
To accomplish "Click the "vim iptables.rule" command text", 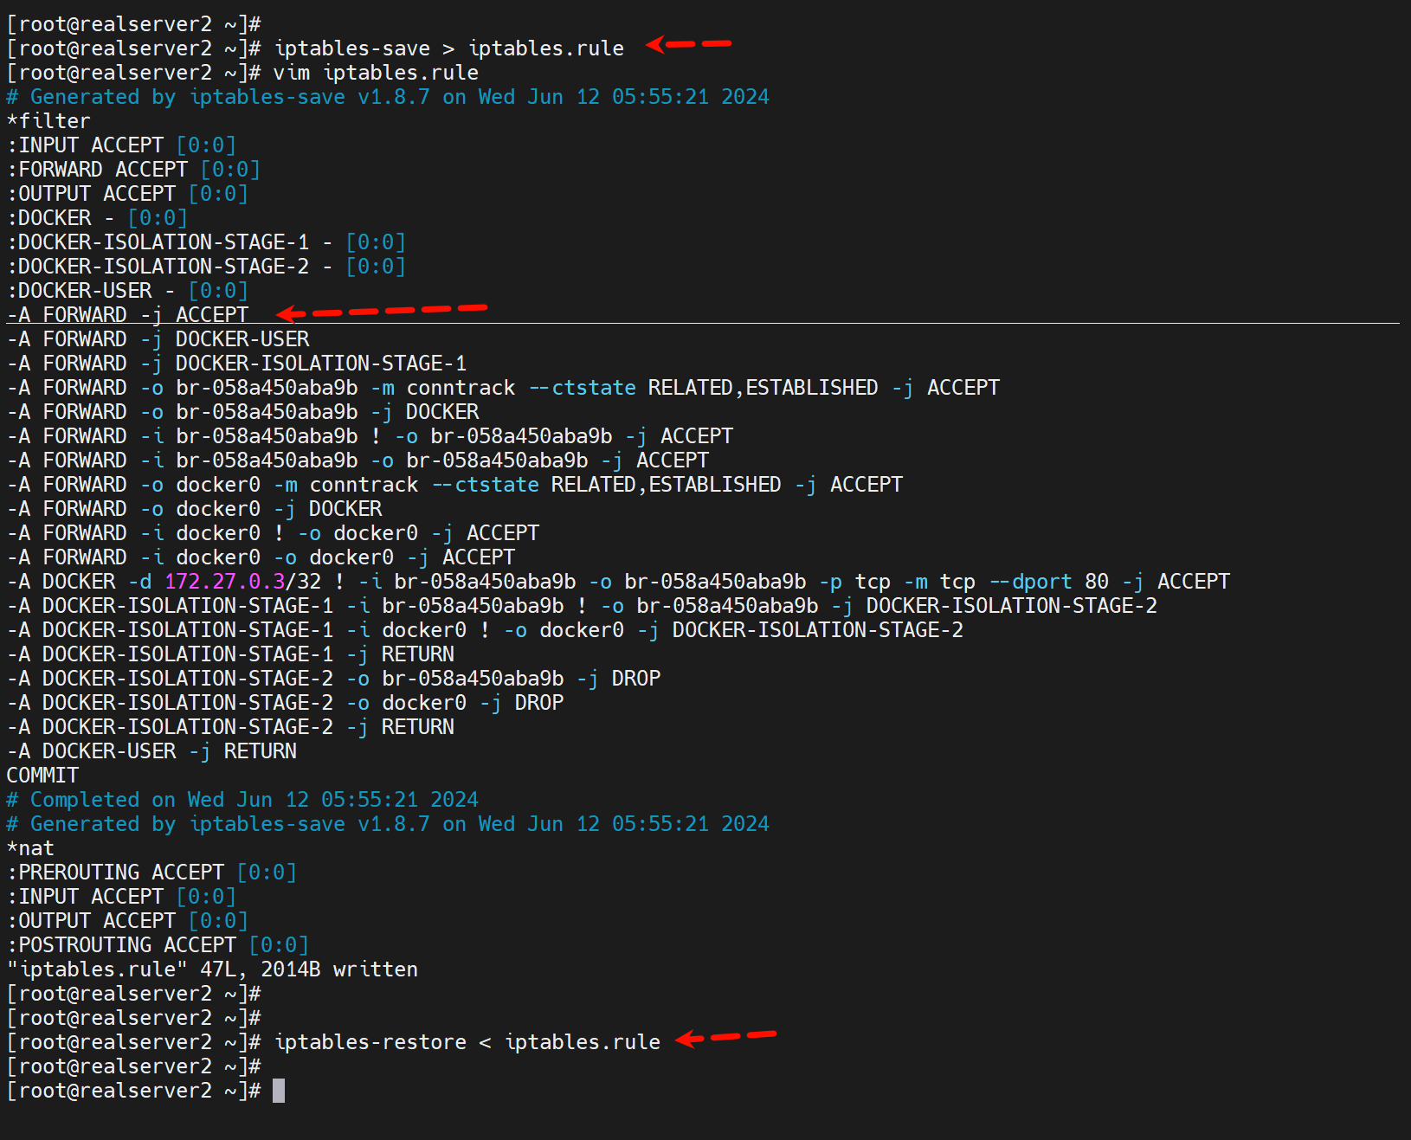I will (x=376, y=73).
